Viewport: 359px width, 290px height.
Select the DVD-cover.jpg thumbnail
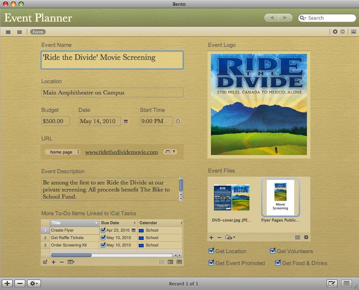coord(231,198)
